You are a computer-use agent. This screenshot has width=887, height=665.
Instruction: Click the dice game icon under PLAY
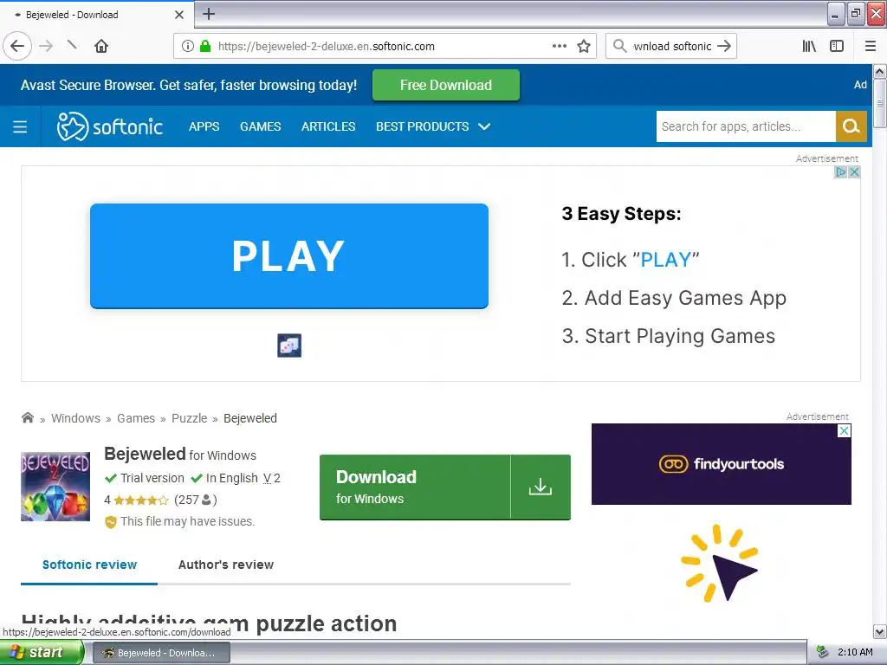point(289,345)
